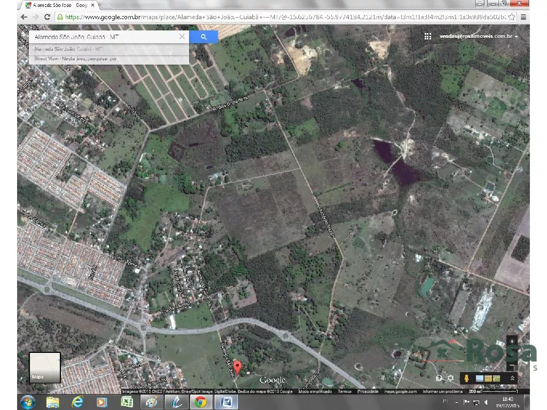
Task: Choose the Alameda São João, Cuiabá suggestion
Action: click(68, 49)
